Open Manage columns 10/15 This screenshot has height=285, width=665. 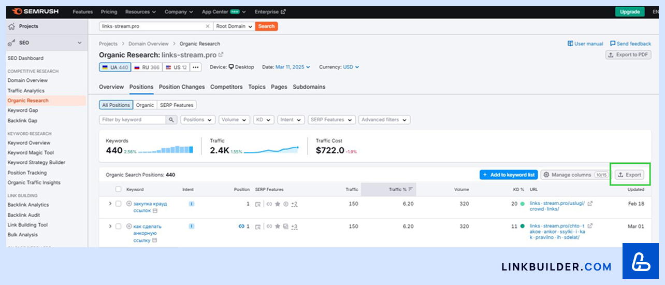(576, 175)
